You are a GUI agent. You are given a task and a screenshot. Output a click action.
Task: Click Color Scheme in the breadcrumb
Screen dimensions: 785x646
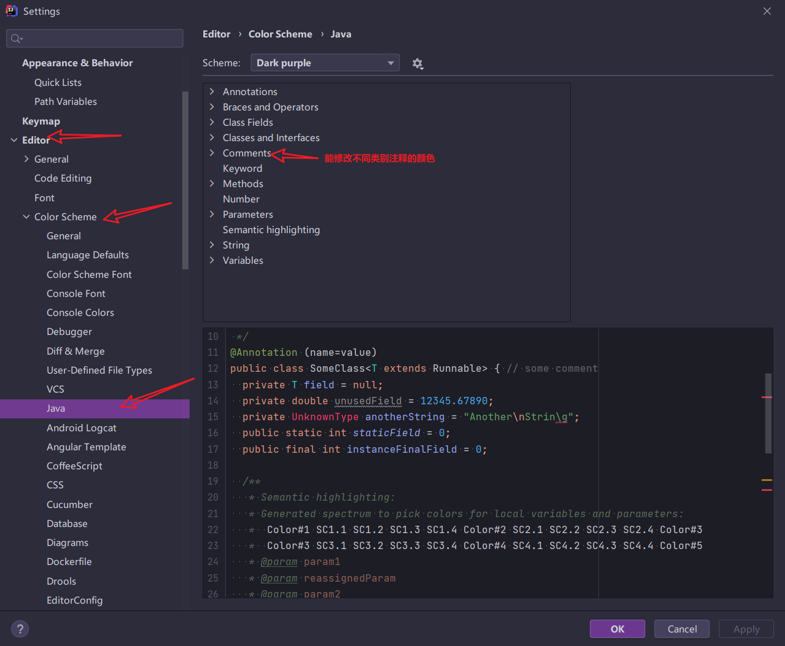coord(280,34)
